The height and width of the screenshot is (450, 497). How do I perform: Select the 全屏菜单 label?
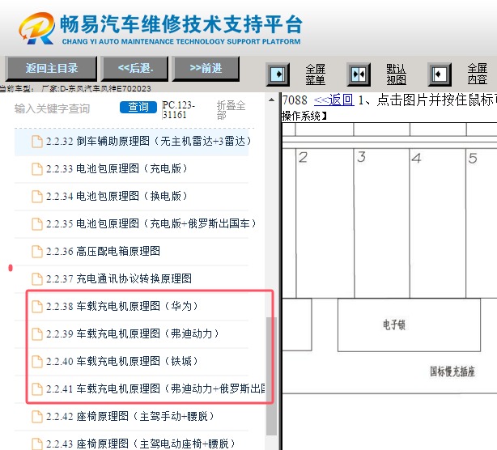(316, 74)
